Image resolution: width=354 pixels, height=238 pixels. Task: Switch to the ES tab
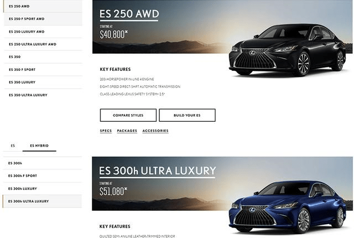pos(13,146)
